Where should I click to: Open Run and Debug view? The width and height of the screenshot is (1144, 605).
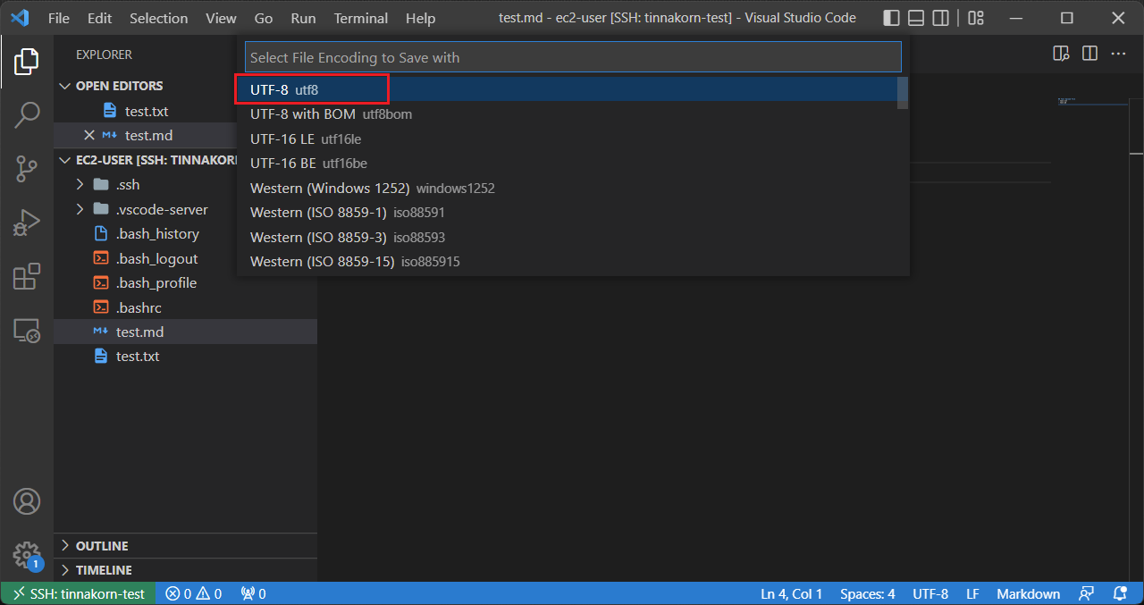(x=27, y=222)
